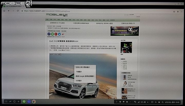Open the on-screen keyboard tray icon

click(152, 102)
